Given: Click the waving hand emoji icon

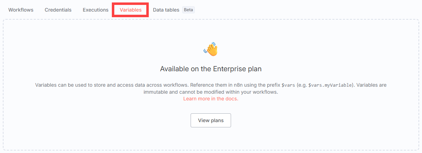Looking at the screenshot, I should click(x=211, y=49).
